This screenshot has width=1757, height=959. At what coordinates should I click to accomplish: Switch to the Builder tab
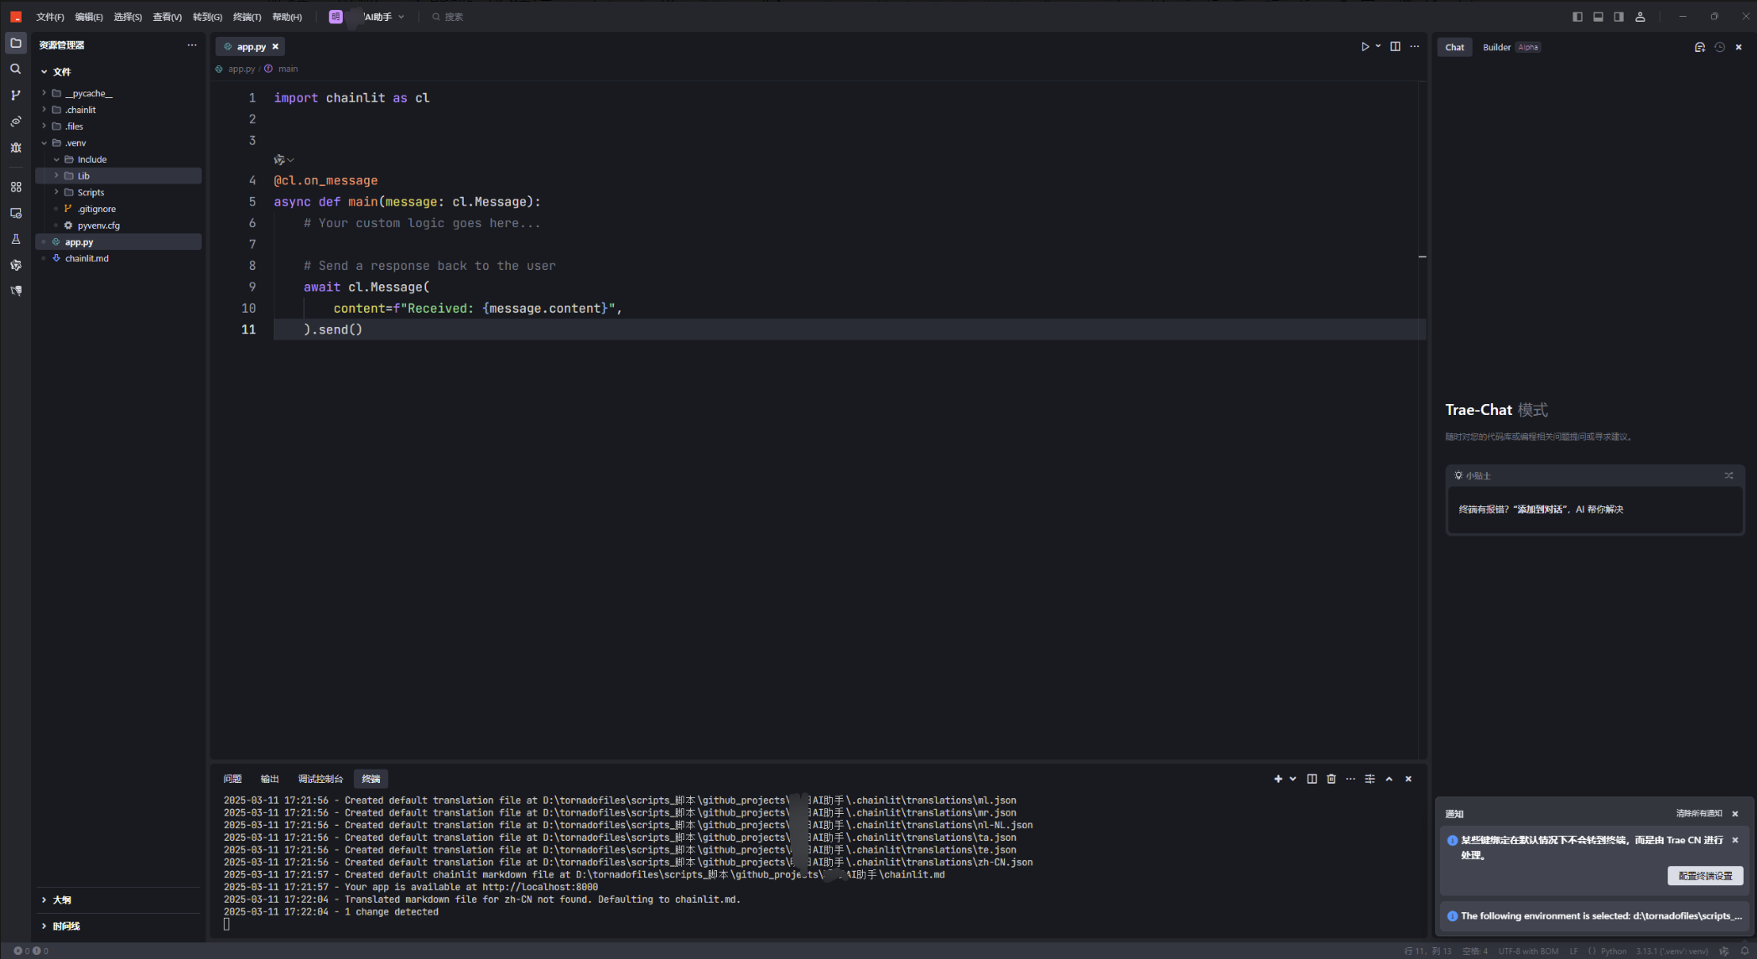pos(1496,47)
